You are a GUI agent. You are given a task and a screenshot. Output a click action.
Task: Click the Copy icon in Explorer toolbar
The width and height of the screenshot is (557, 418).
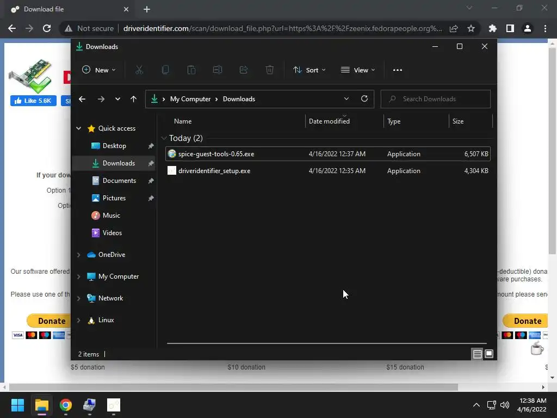[165, 70]
